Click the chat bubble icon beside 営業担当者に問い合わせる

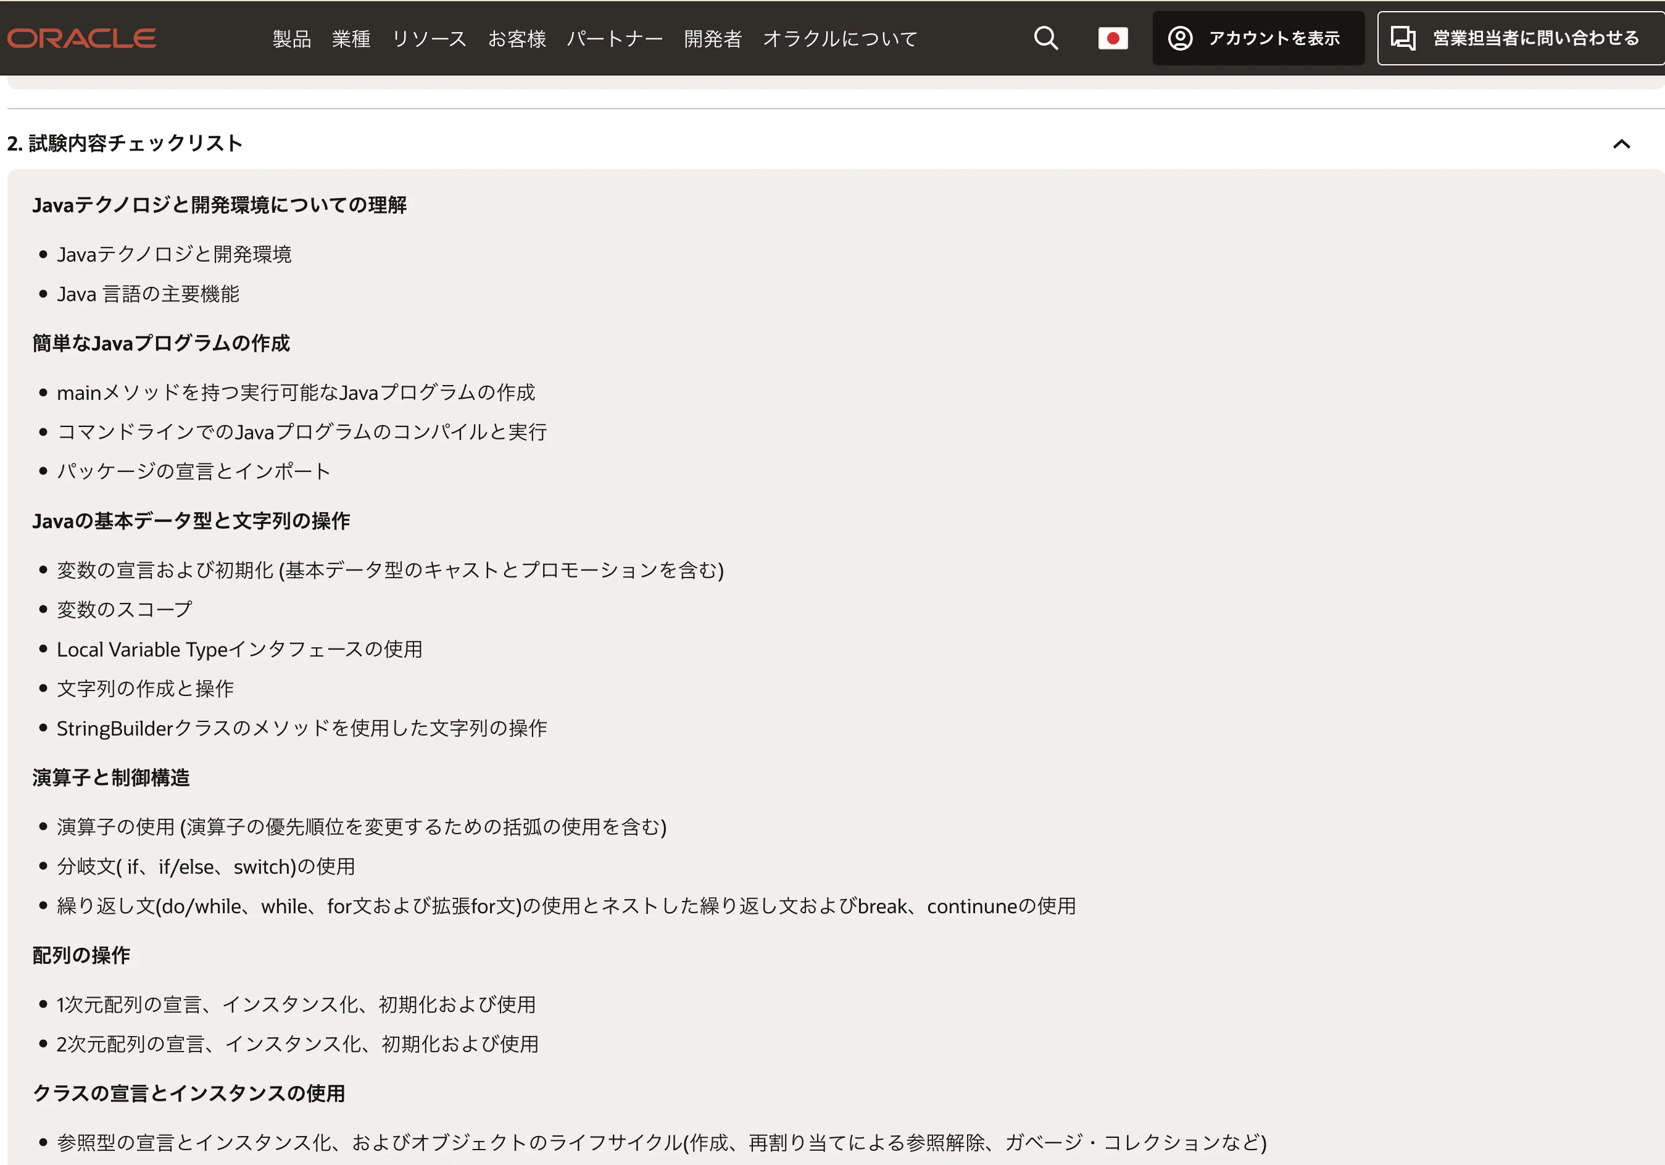click(1405, 38)
